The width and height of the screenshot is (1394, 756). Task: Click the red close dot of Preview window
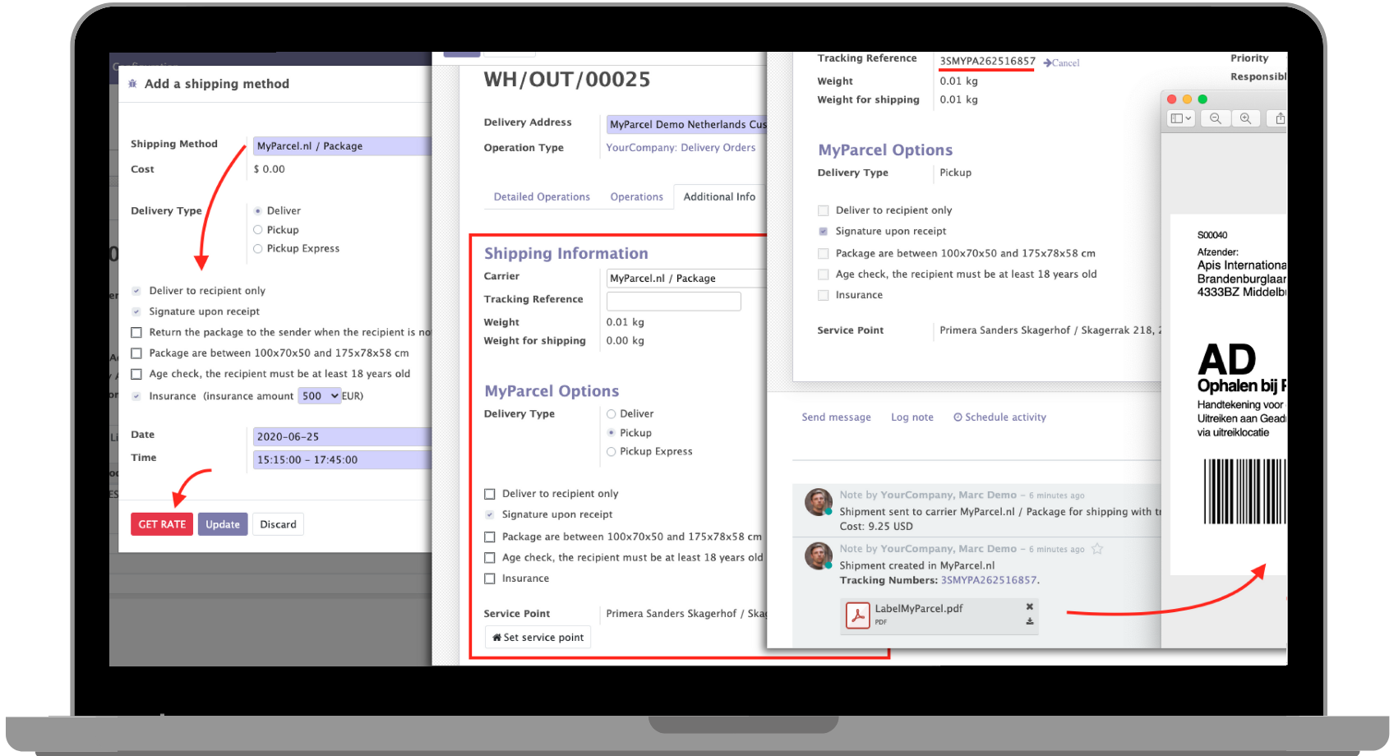point(1172,99)
